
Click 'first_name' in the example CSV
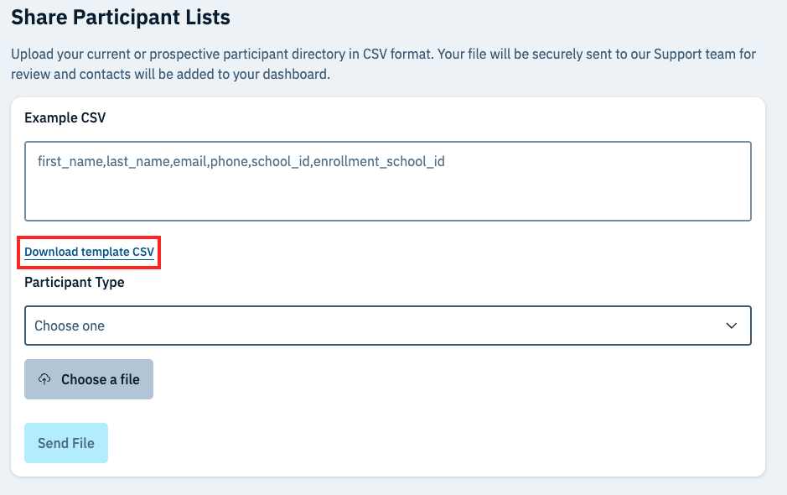tap(70, 161)
